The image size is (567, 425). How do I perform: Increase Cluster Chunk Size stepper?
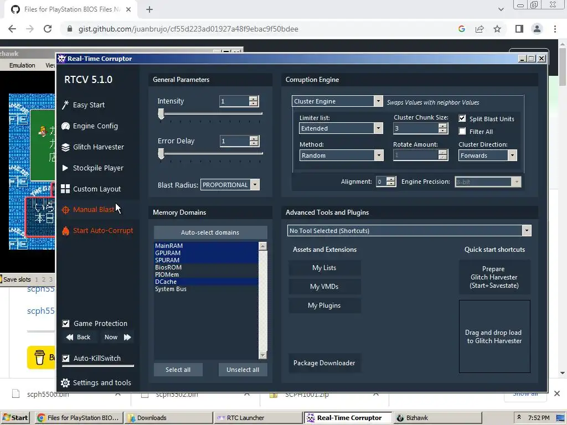click(442, 126)
